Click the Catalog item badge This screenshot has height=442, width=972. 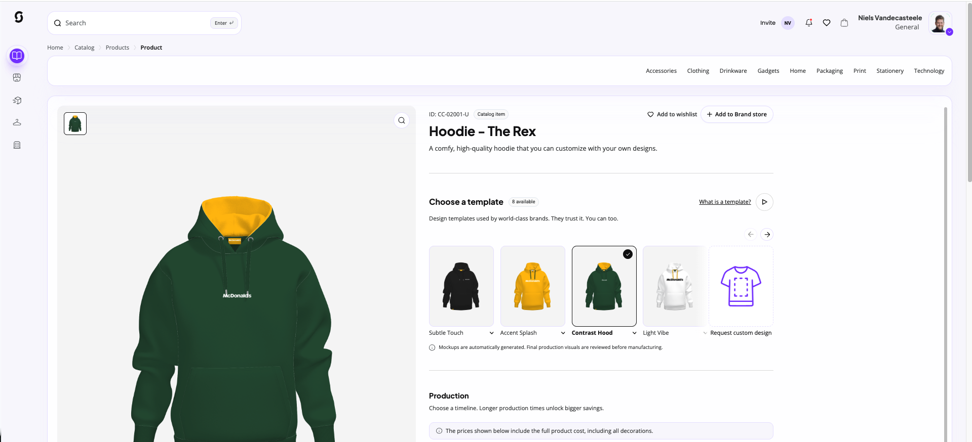[x=491, y=114]
